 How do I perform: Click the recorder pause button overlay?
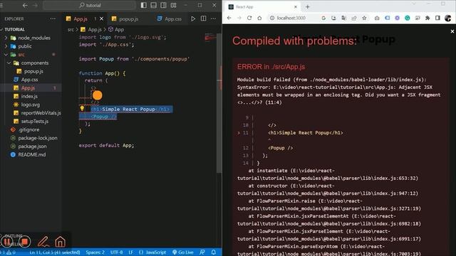(x=7, y=242)
